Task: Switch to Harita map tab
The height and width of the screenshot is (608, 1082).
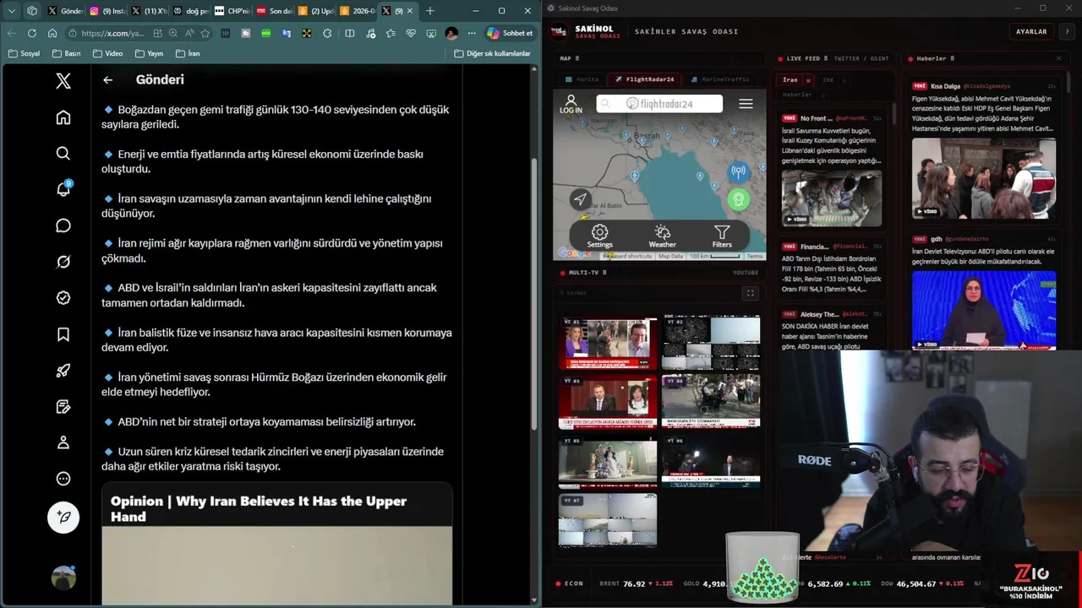Action: click(582, 79)
